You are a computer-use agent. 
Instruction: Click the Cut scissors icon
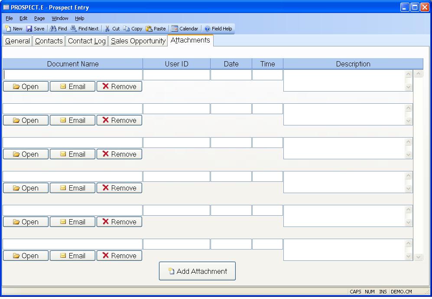tap(107, 29)
